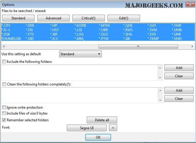Select the *.OBR entry
Screen dimensions: 196x143
pyautogui.click(x=103, y=30)
